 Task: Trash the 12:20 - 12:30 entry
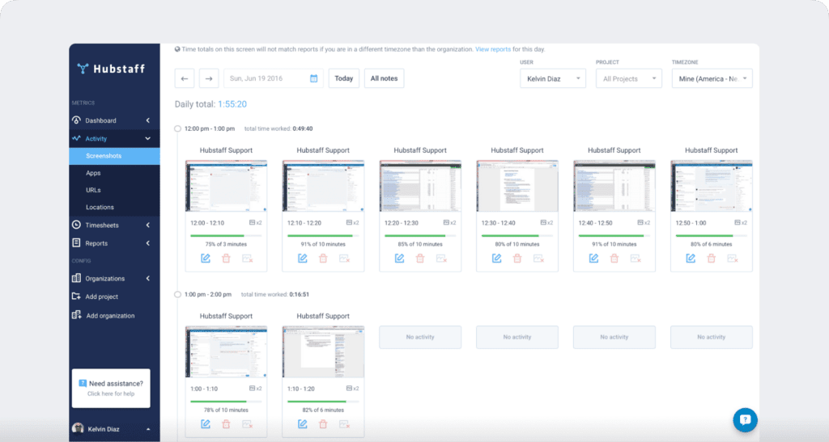[420, 259]
